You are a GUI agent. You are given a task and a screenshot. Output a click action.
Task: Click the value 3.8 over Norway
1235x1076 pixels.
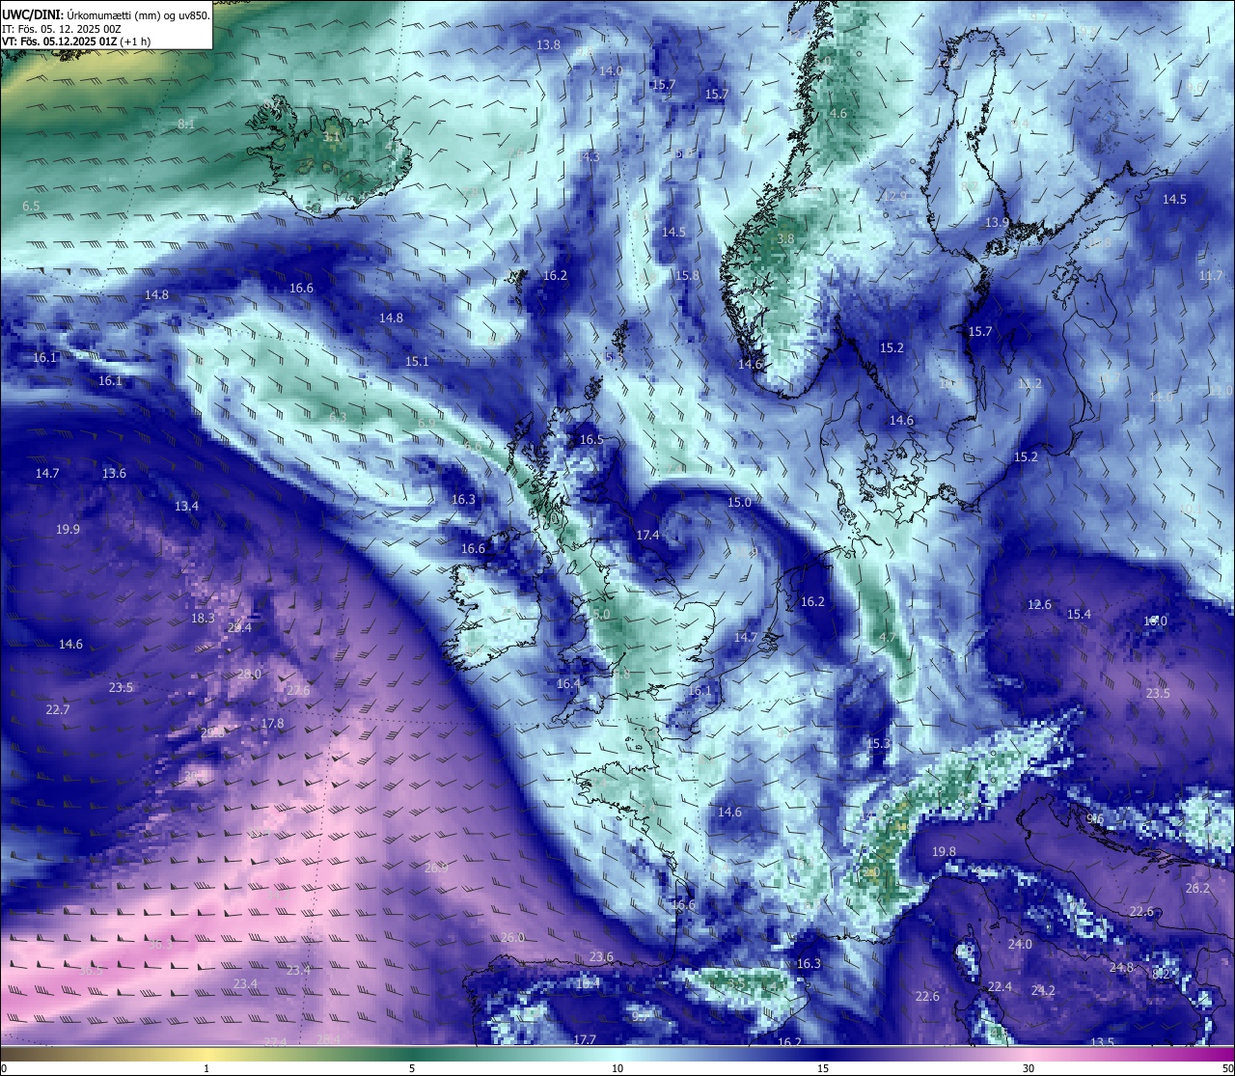(785, 239)
